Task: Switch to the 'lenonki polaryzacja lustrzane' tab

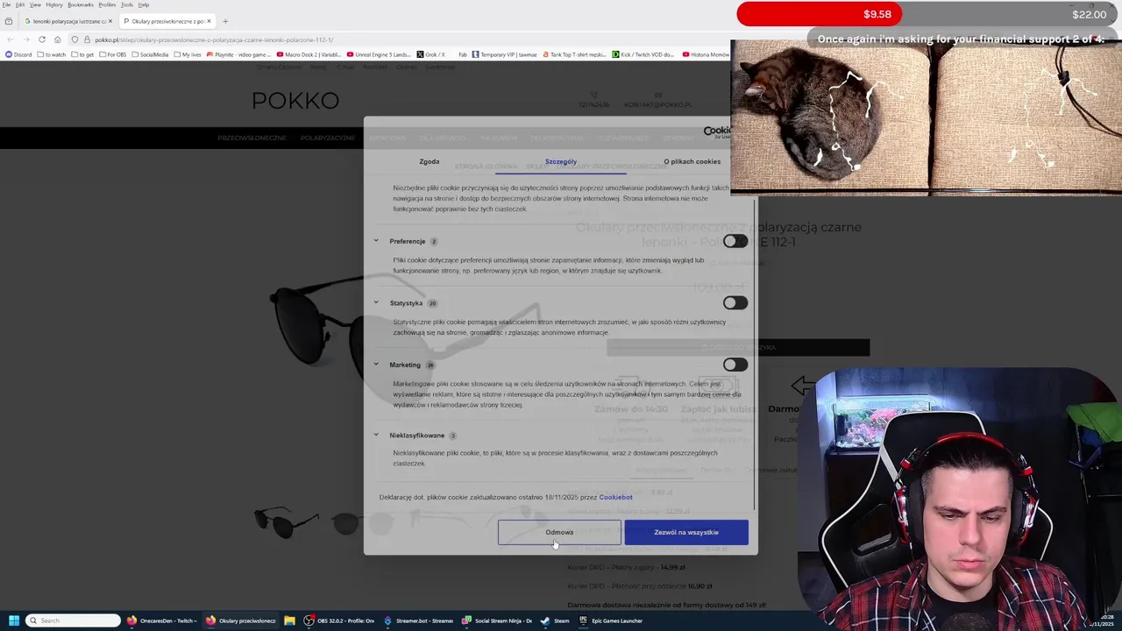Action: pos(67,21)
